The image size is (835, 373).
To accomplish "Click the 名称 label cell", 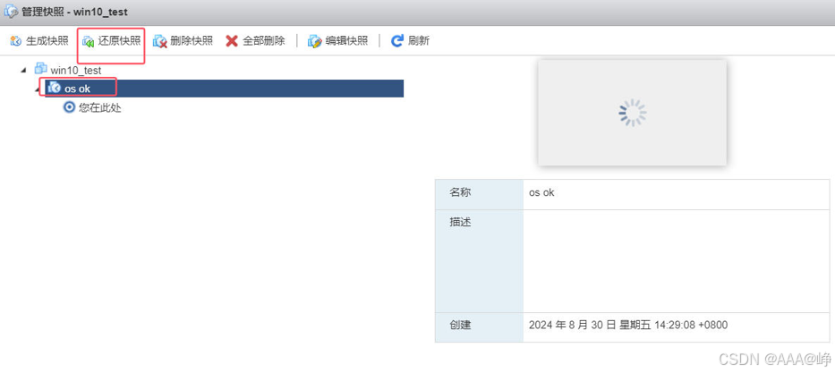I will 480,194.
